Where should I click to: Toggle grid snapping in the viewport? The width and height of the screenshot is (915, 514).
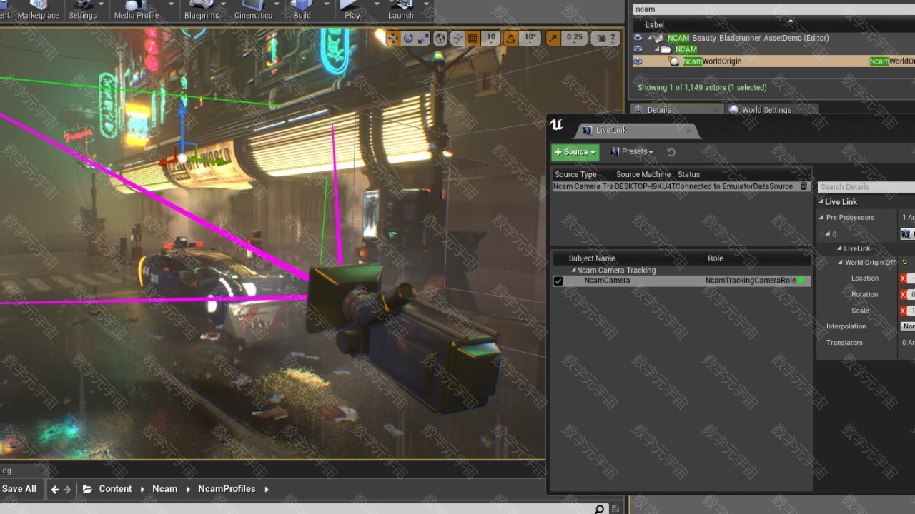pos(473,38)
